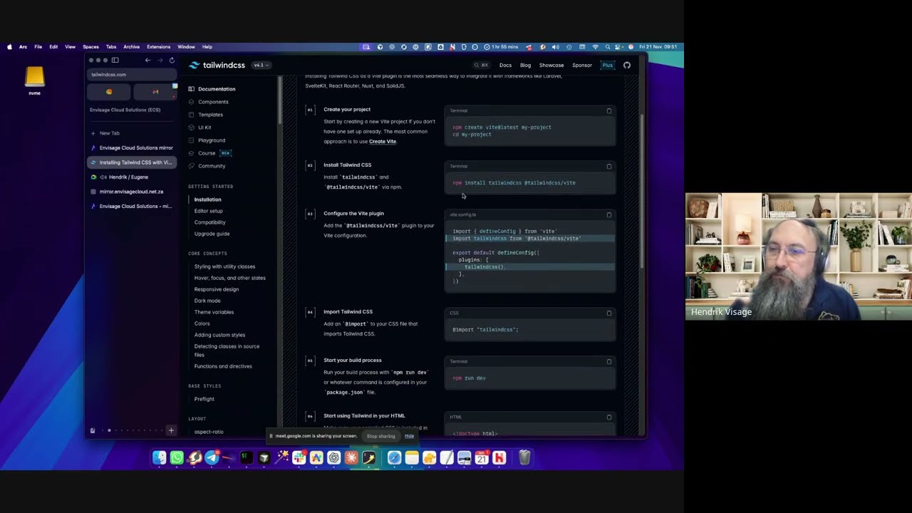
Task: Open the Calendar app in the Dock
Action: point(482,457)
